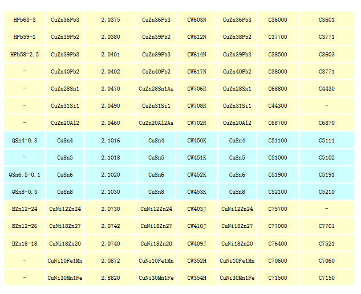
Task: Select the CW603N code cell
Action: click(x=197, y=20)
